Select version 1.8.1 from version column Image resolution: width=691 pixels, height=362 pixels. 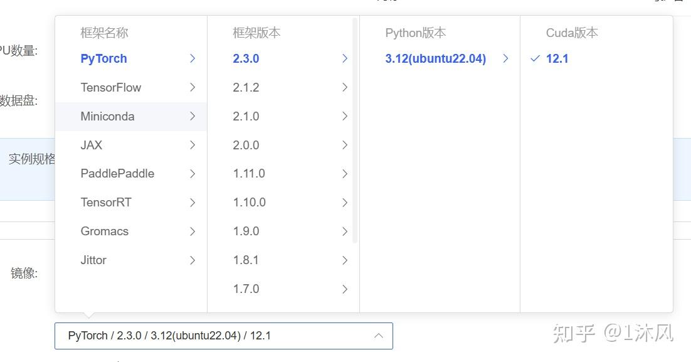[x=245, y=260]
